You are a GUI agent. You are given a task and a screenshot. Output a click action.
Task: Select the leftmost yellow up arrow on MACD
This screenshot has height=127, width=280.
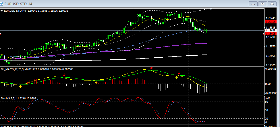[20, 86]
